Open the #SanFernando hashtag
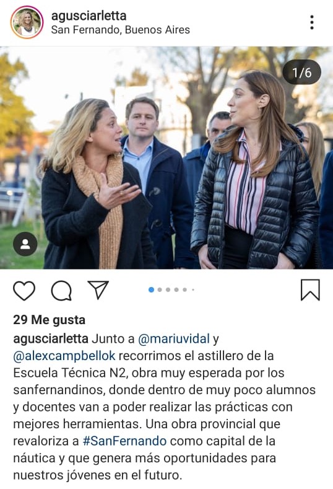The image size is (333, 489). (124, 441)
